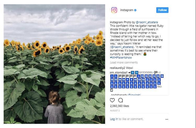View the 2,060,360 likes count
Viewport: 196px width, 128px height.
click(120, 106)
